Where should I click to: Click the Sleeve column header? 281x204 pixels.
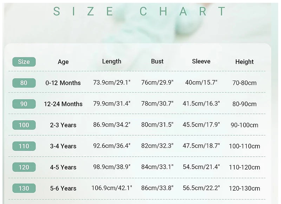(x=201, y=61)
